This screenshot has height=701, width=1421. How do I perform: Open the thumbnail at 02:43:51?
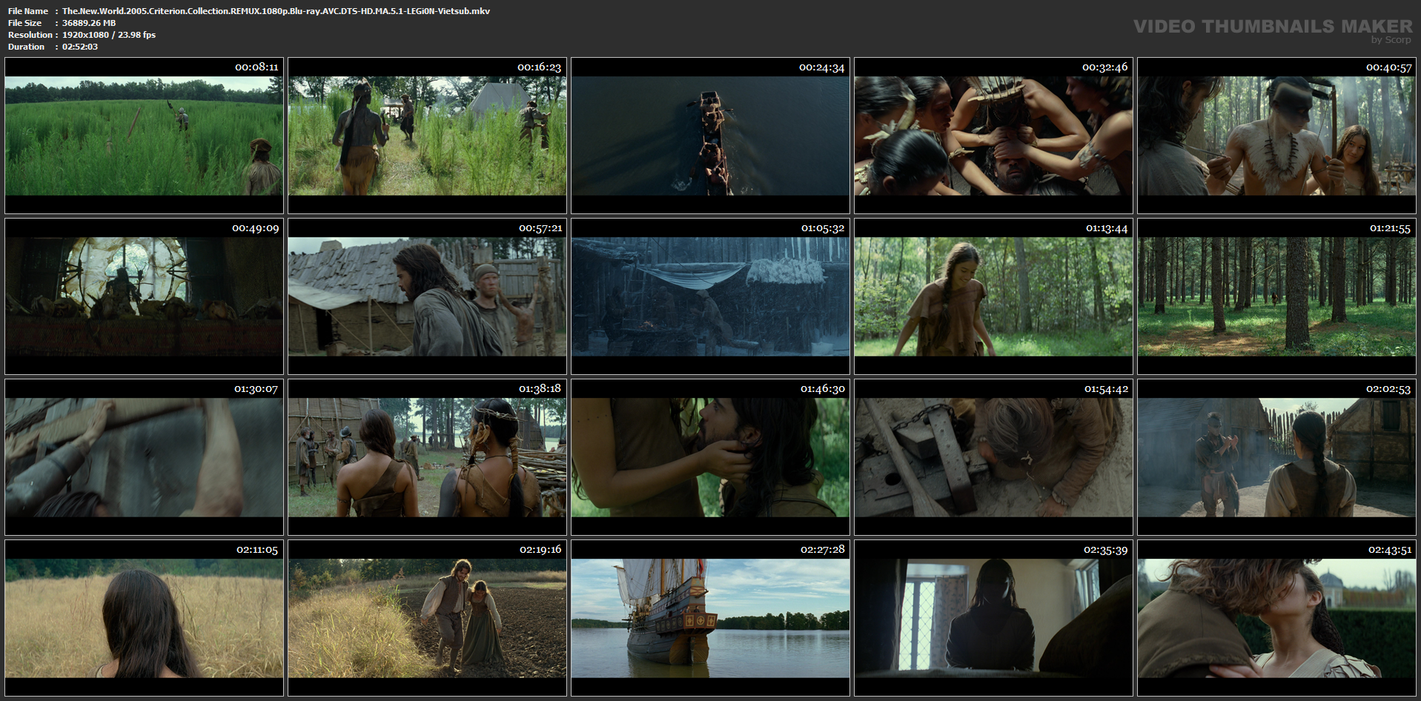pyautogui.click(x=1276, y=618)
